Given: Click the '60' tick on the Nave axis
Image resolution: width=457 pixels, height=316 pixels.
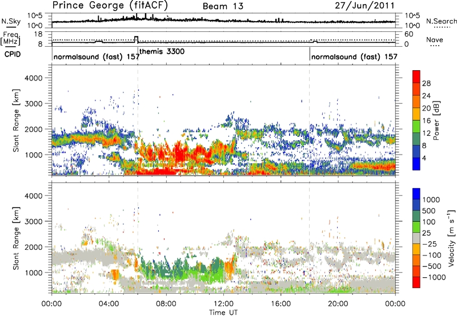Looking at the screenshot, I should (409, 34).
